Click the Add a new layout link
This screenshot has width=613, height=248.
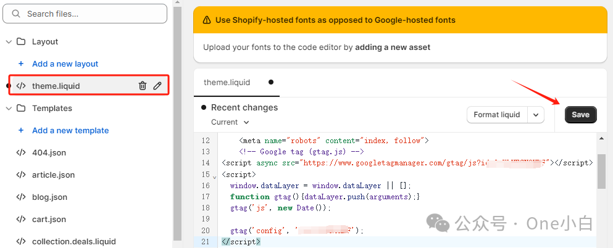65,64
